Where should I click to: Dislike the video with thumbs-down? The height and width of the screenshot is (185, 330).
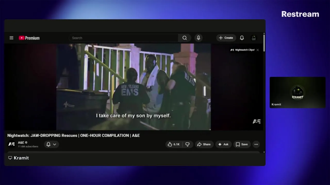tap(188, 144)
